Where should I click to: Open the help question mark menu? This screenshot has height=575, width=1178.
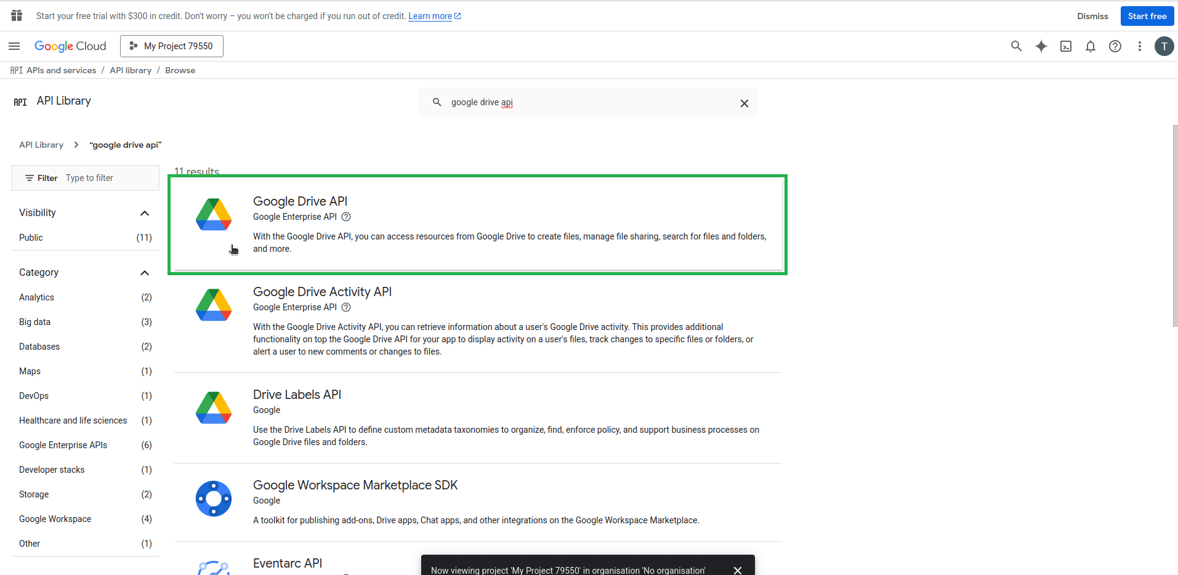click(x=1115, y=46)
